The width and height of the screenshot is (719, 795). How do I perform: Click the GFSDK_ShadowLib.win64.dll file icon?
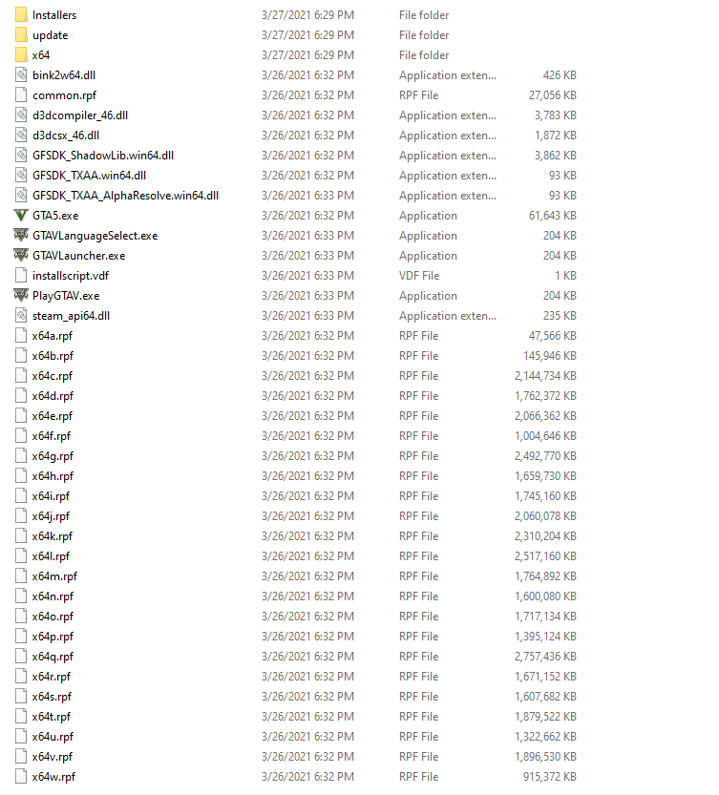tap(21, 156)
